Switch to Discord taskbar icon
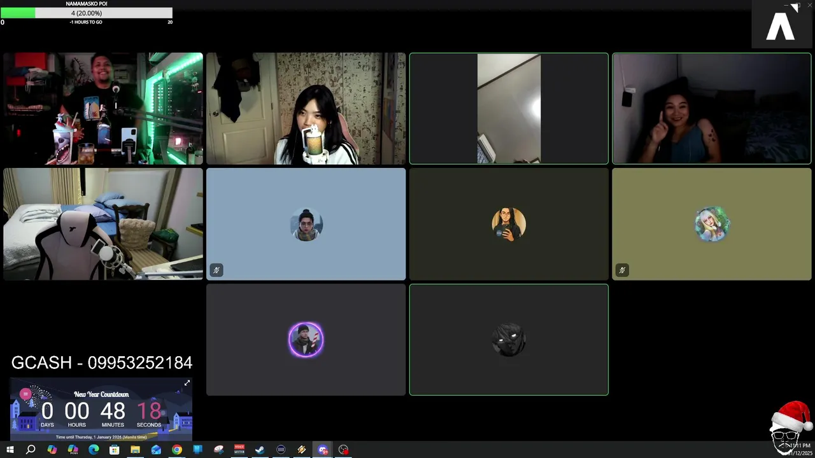Viewport: 815px width, 458px height. click(323, 450)
